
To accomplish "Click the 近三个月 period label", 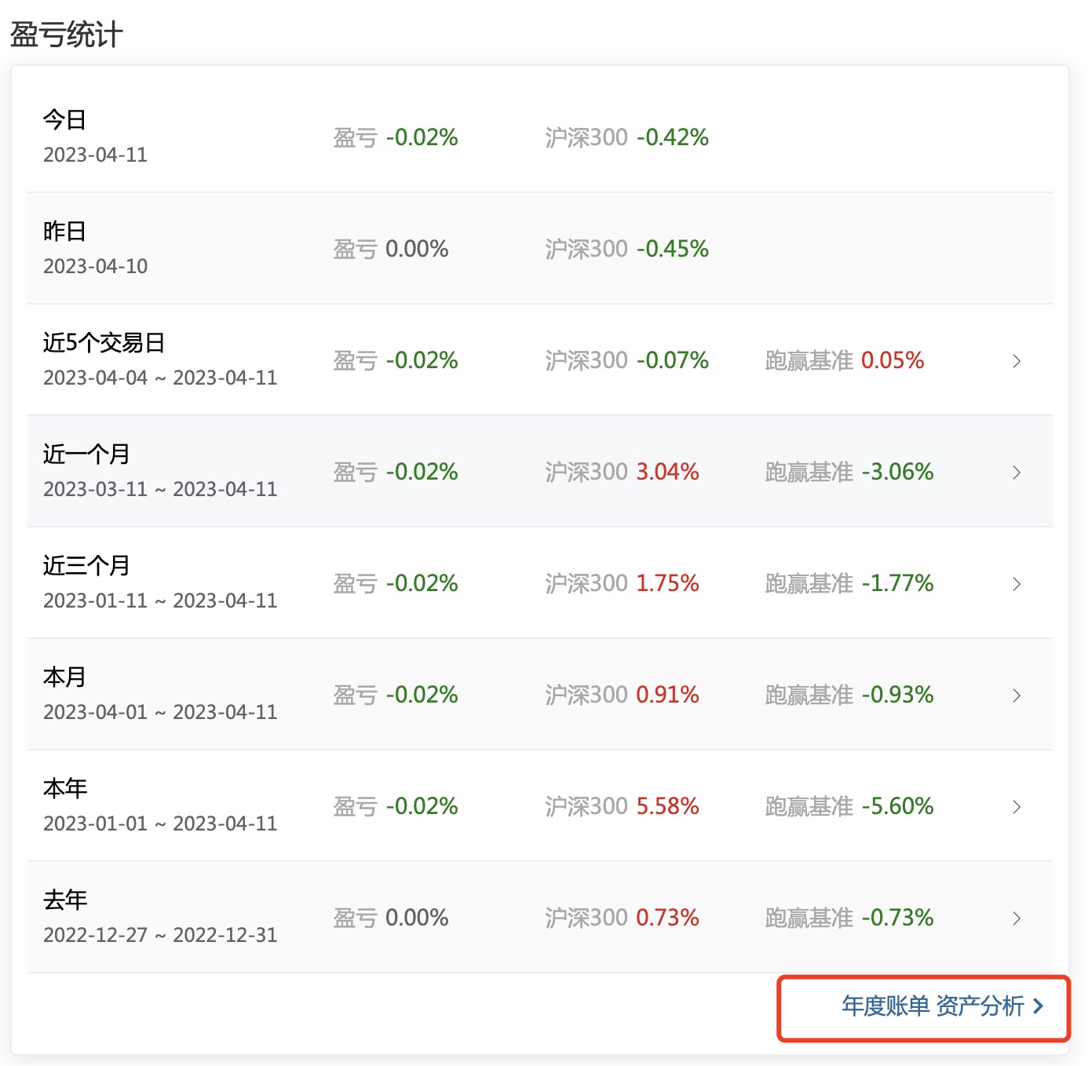I will tap(86, 566).
